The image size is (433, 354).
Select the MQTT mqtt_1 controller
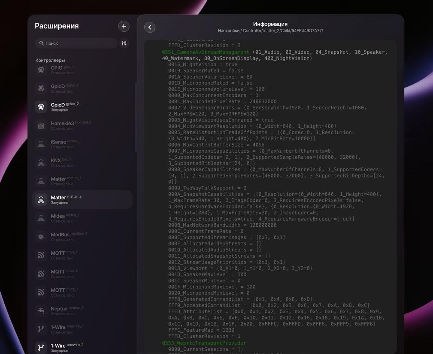click(82, 255)
